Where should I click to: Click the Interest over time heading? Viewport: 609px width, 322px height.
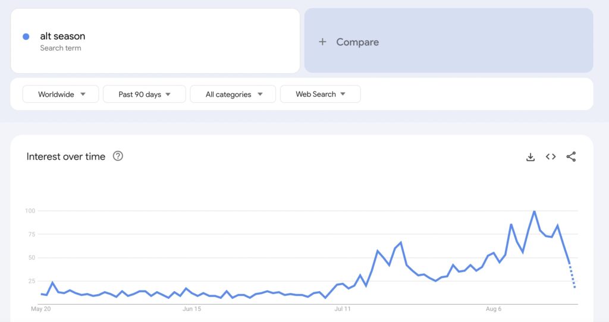point(66,157)
